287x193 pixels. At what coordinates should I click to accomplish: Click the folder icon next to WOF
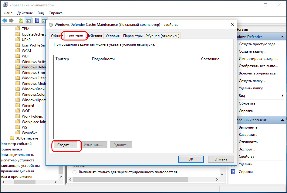pos(18,111)
